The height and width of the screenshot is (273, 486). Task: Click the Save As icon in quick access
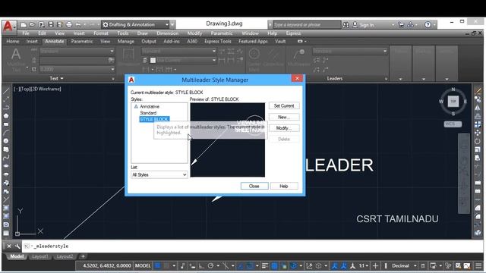[x=59, y=24]
